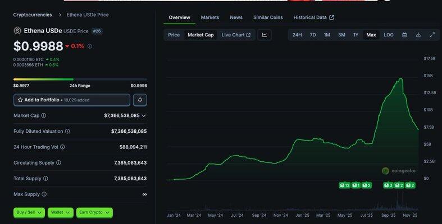Click the Ethena USDe coin logo

click(17, 31)
